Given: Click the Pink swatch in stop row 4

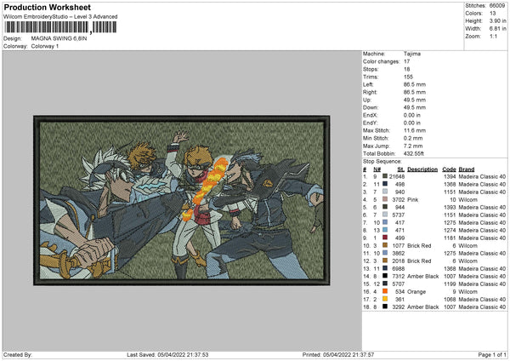Looking at the screenshot, I should pyautogui.click(x=385, y=199).
